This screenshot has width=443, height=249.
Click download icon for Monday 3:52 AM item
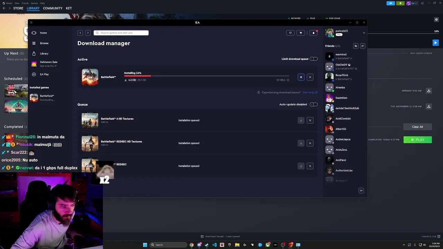coord(429,91)
